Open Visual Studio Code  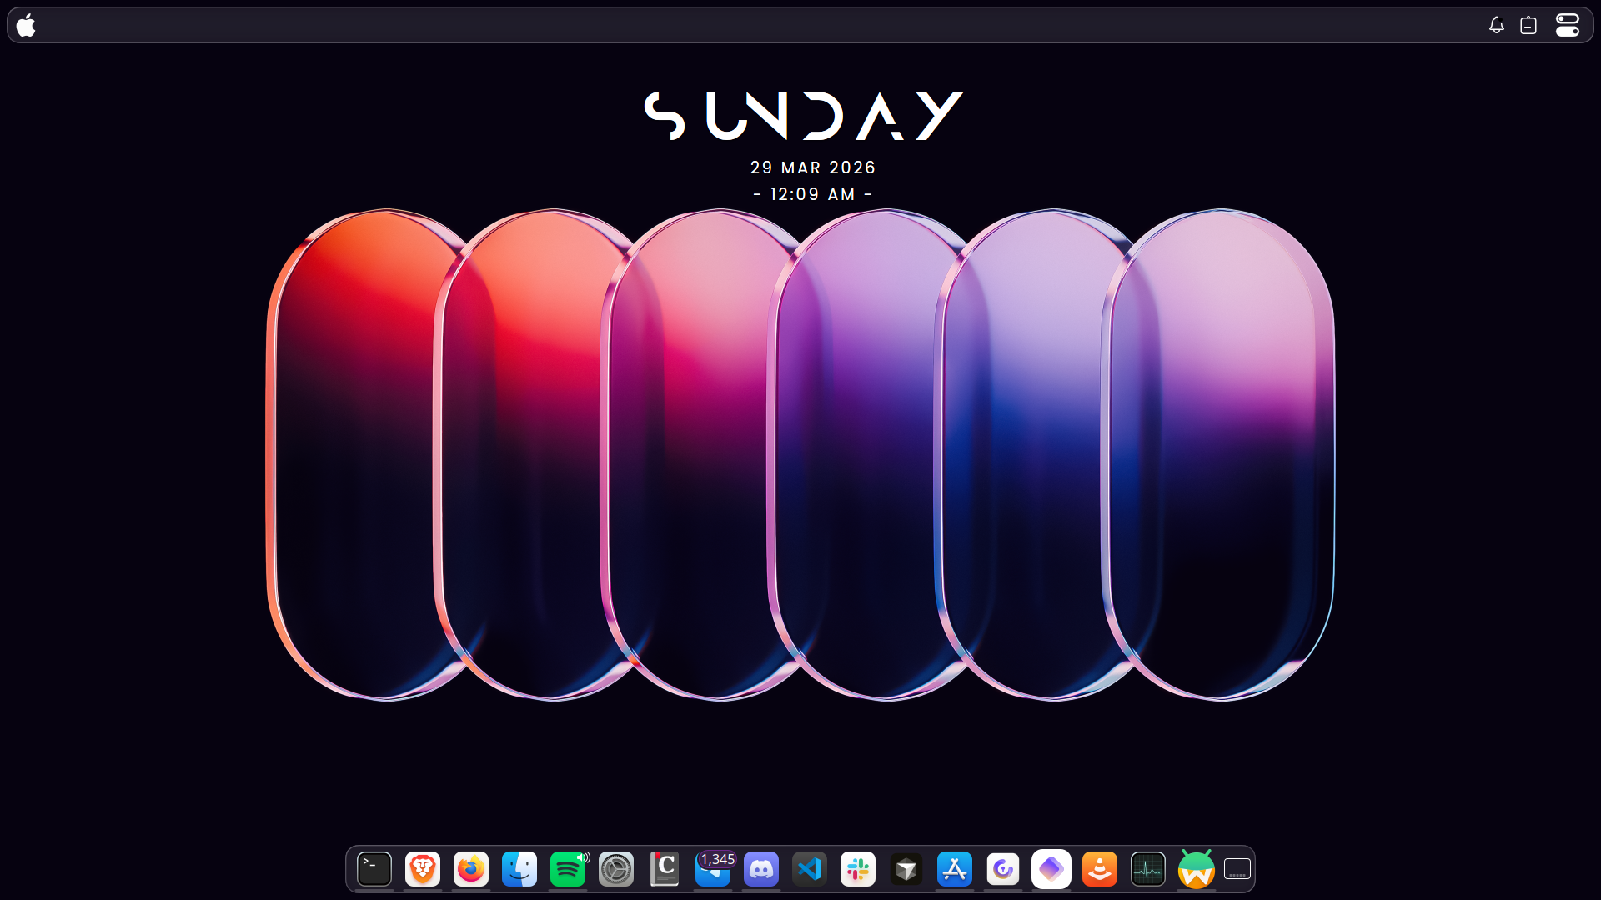point(809,869)
